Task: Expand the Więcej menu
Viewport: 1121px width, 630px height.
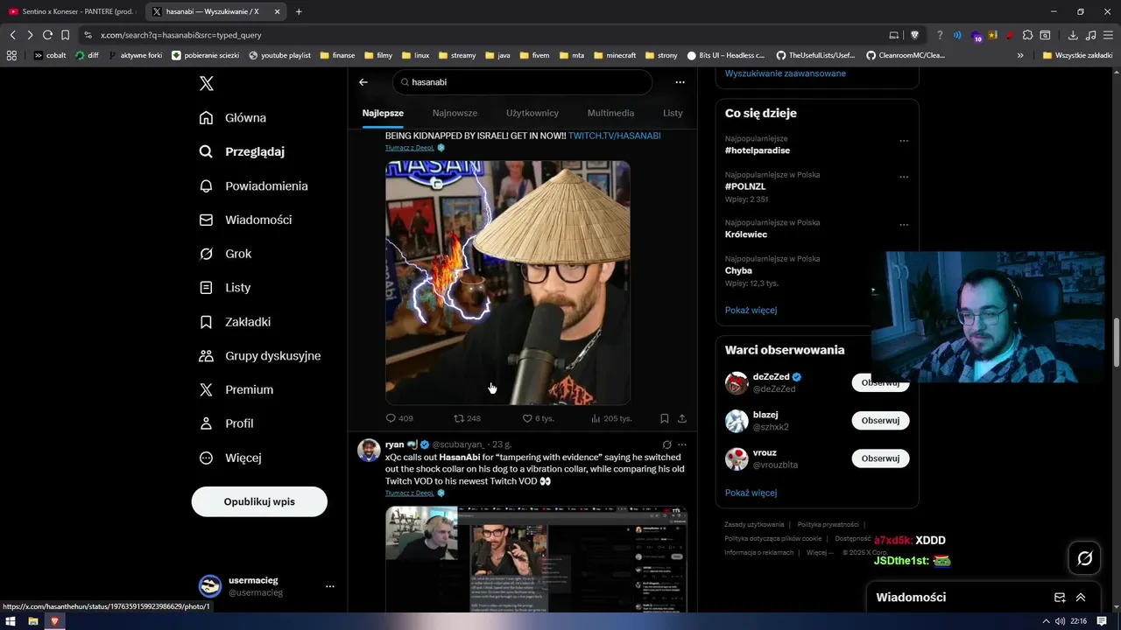Action: click(229, 458)
